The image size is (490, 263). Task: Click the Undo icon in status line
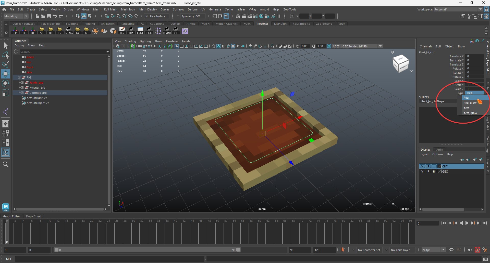(55, 16)
